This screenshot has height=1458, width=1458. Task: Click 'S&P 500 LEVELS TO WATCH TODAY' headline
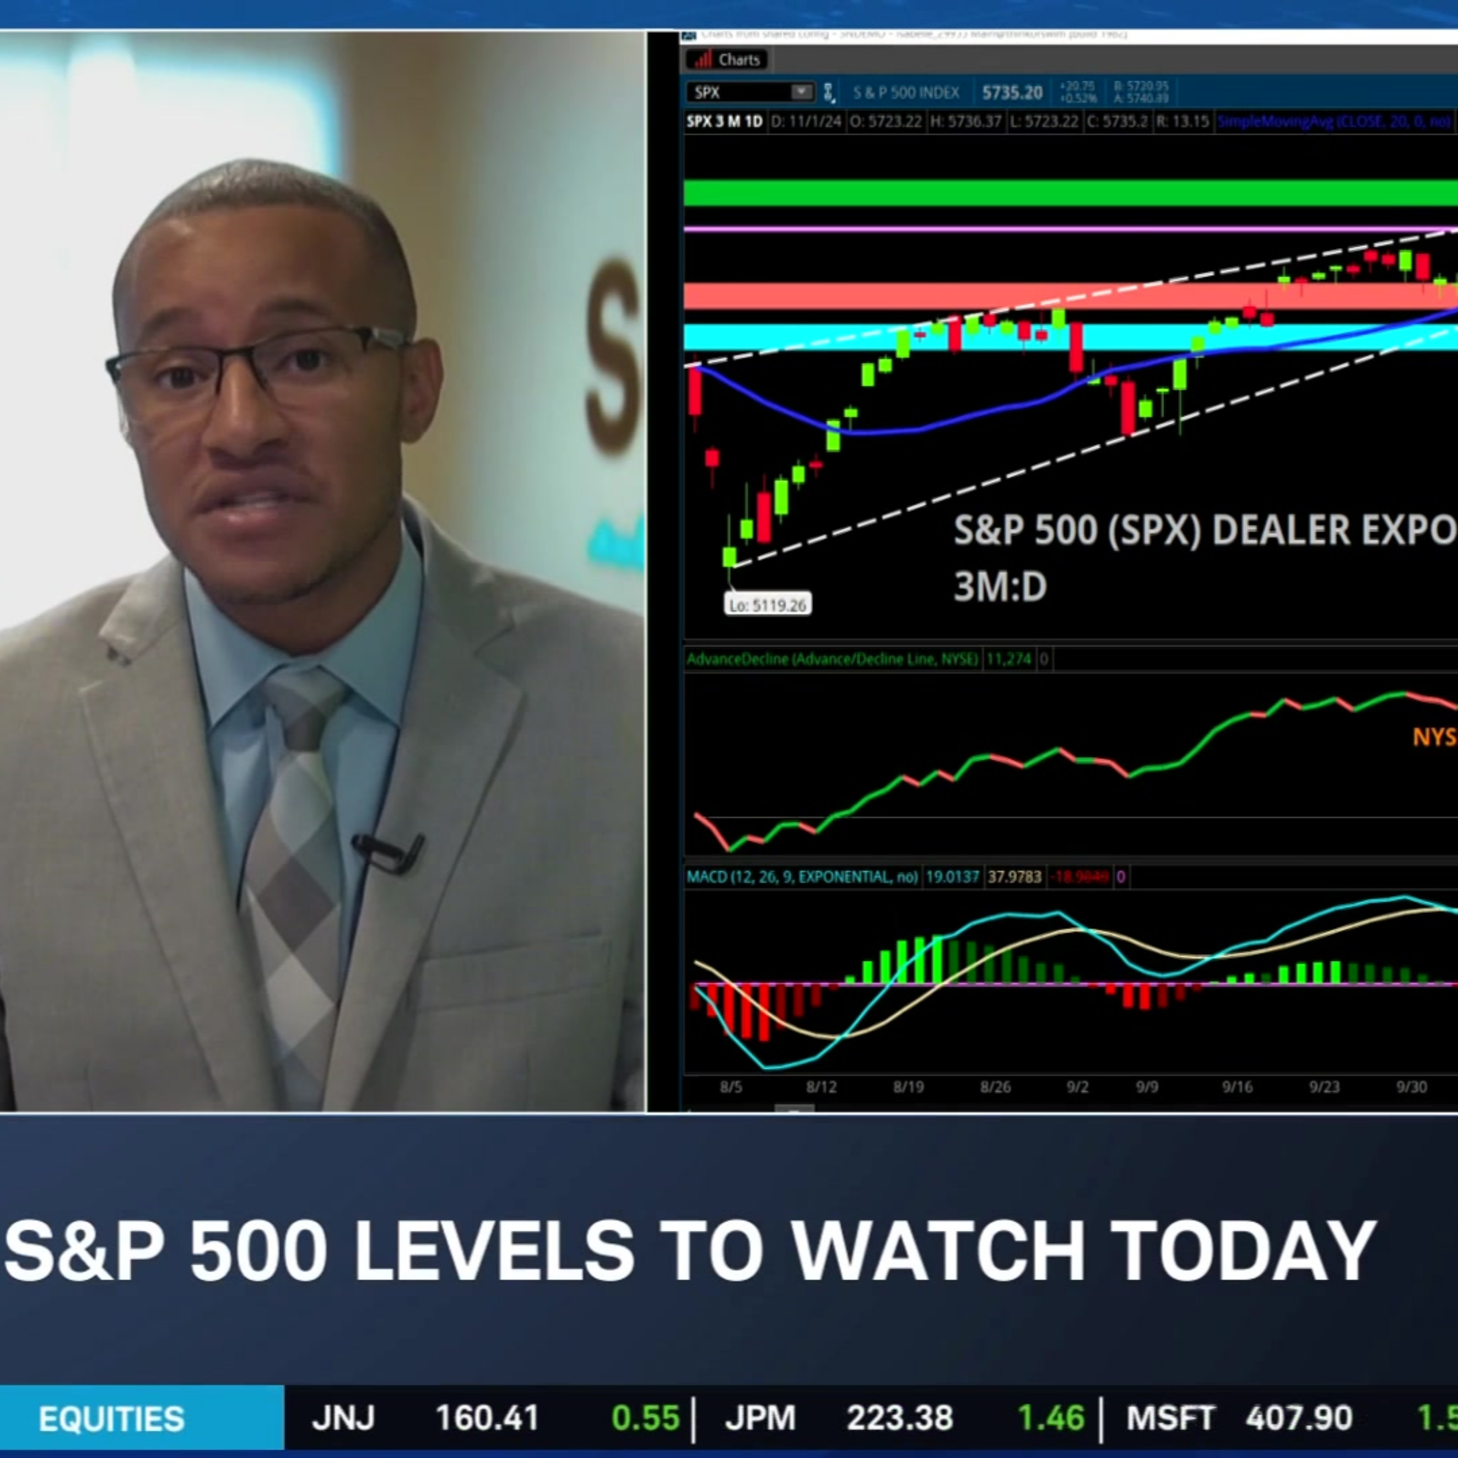pos(691,1250)
